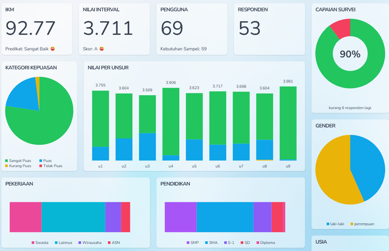This screenshot has height=251, width=389.
Task: Click the SMA legend in Pendidikan
Action: click(x=211, y=243)
